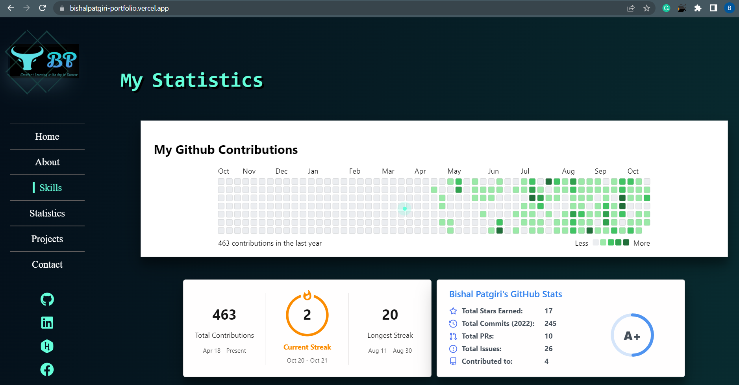Navigate to the Skills section
Image resolution: width=739 pixels, height=385 pixels.
(x=50, y=188)
